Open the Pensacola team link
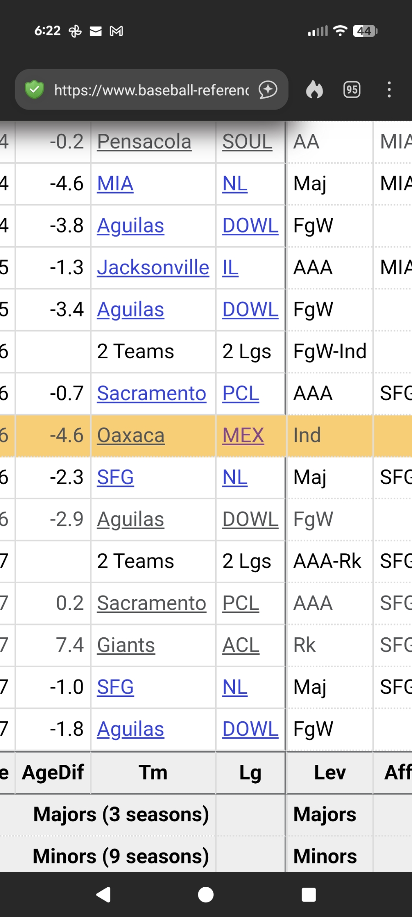 coord(144,142)
